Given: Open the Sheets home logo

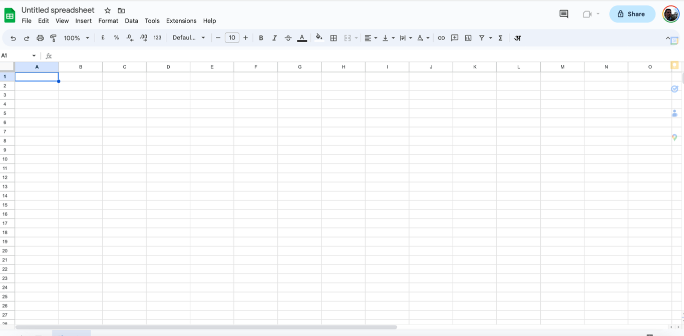Looking at the screenshot, I should [x=10, y=15].
